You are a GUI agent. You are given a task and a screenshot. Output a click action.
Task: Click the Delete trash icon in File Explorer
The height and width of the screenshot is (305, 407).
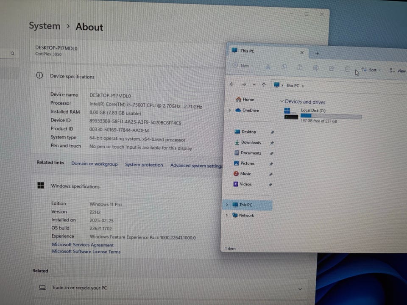tap(347, 69)
